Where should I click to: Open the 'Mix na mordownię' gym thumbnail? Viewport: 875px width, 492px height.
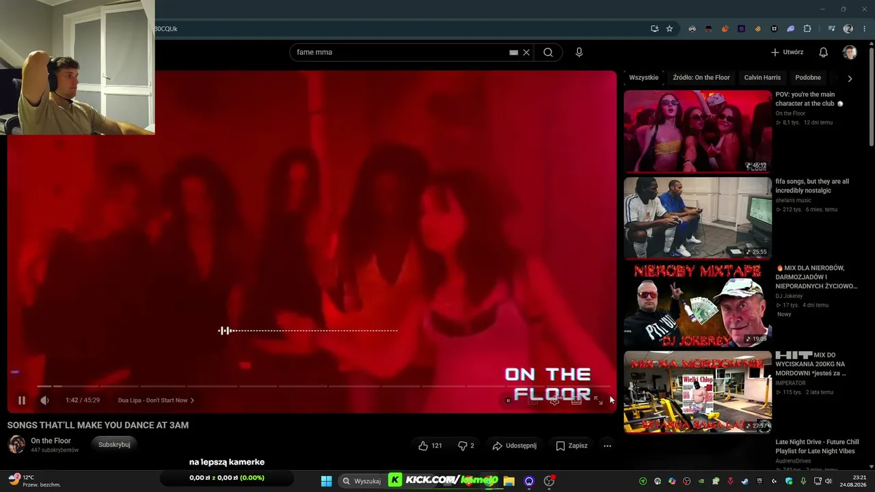pos(698,392)
